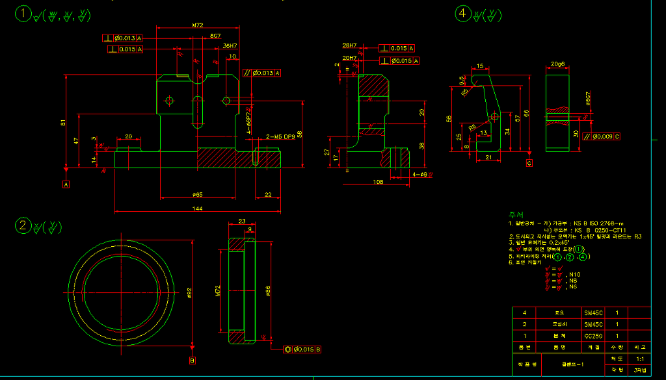Click the 8G7 slot tolerance dimension

tap(215, 36)
